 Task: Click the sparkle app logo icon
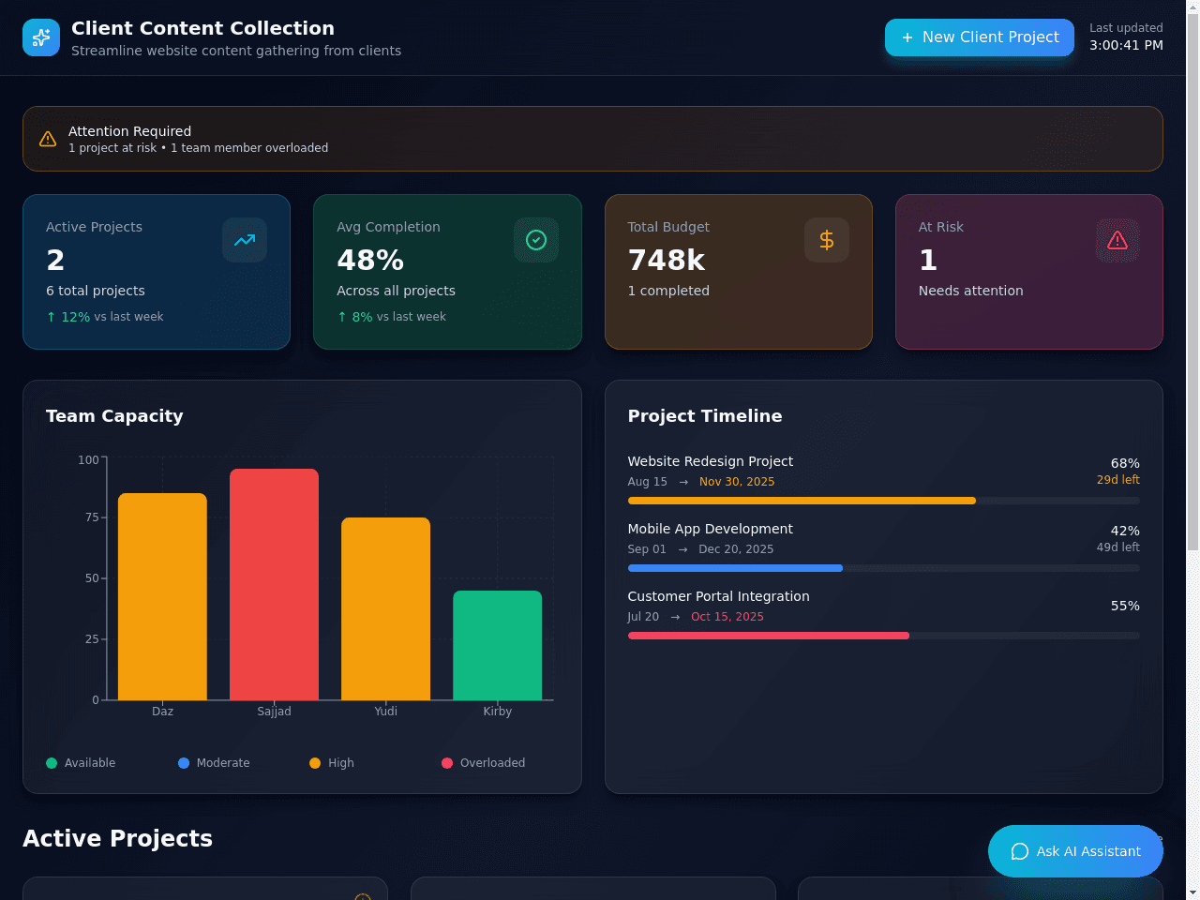41,37
